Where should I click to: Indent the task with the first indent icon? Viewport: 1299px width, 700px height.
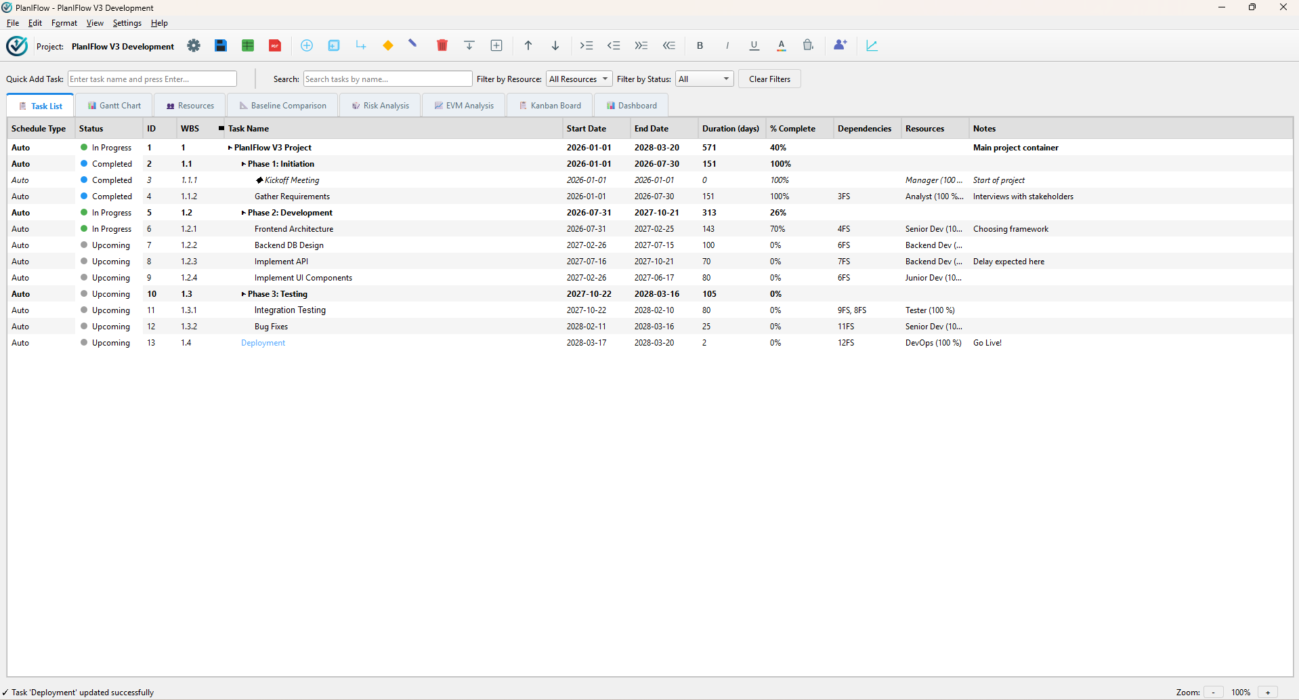(x=587, y=45)
